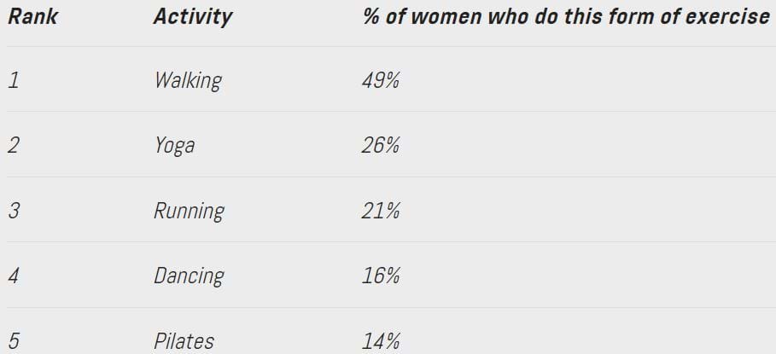
Task: Click the 16% value for Dancing
Action: click(x=380, y=276)
